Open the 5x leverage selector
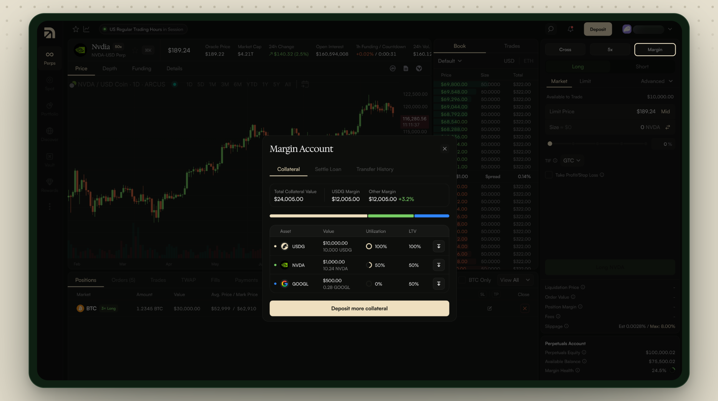 (x=610, y=50)
